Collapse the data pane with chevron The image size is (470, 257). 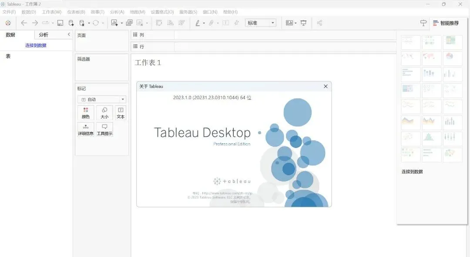coord(69,34)
